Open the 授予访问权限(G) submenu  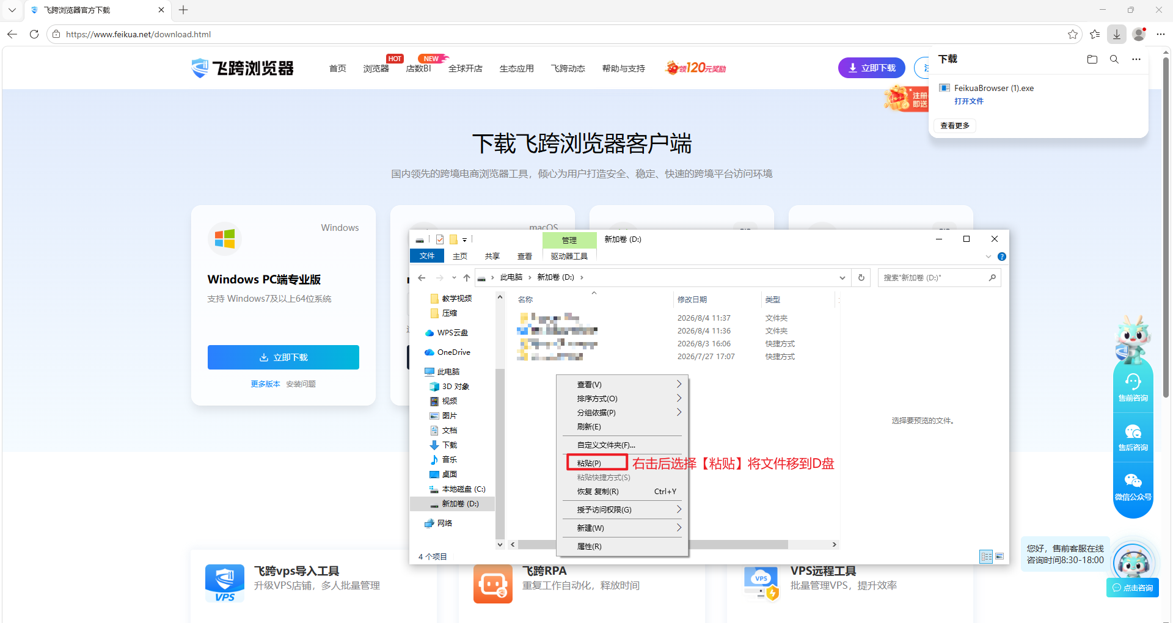click(x=622, y=509)
